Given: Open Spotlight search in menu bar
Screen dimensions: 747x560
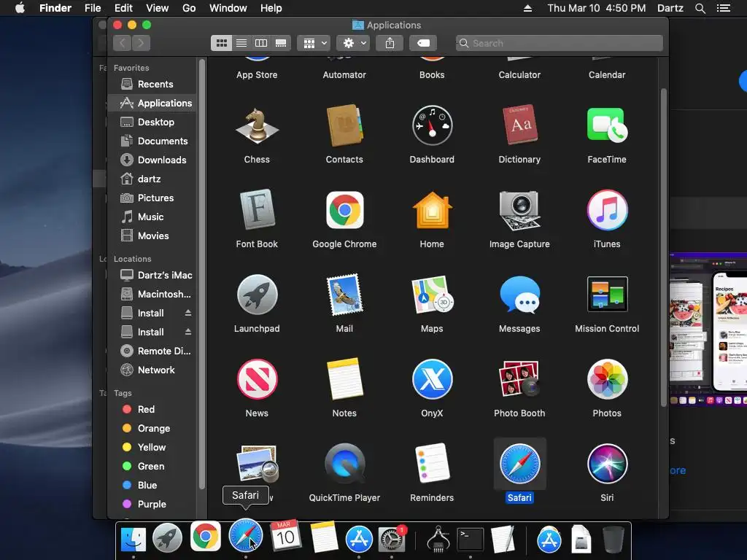Looking at the screenshot, I should (x=700, y=8).
